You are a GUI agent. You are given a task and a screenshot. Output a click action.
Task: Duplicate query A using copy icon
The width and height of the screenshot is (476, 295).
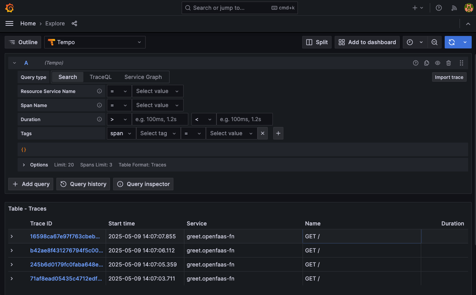[427, 63]
